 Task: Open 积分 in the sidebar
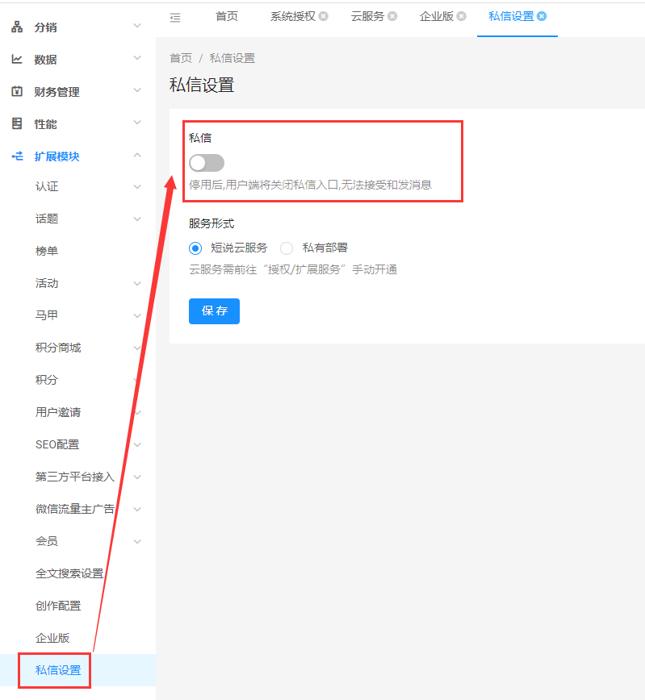(47, 380)
